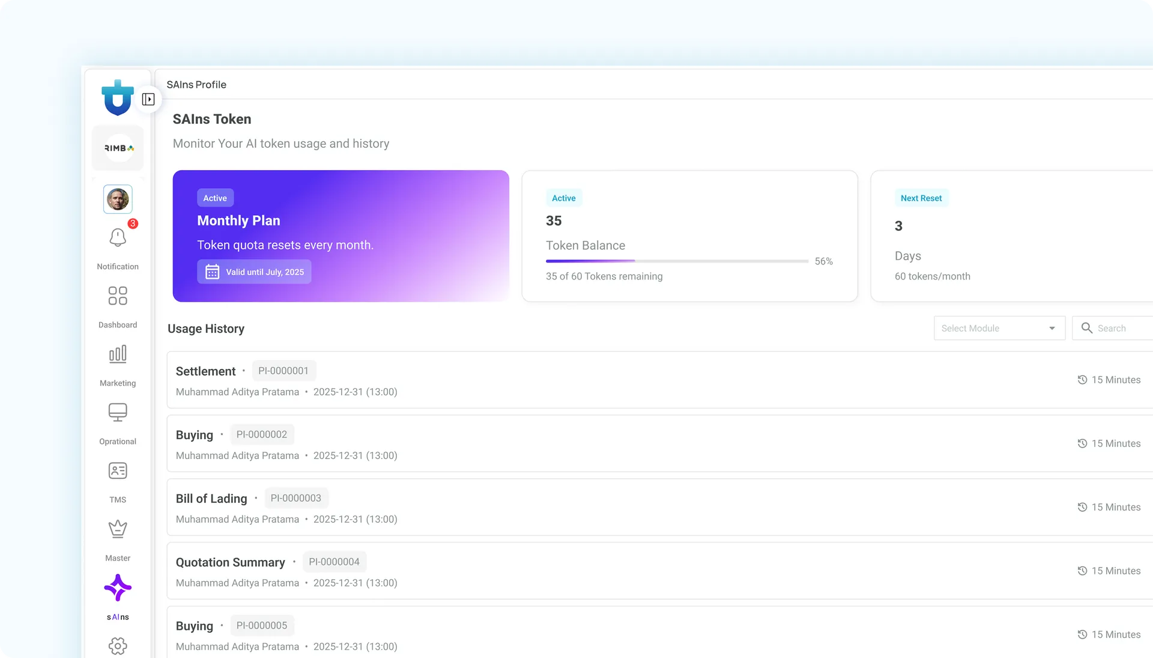This screenshot has height=658, width=1153.
Task: Open the Settlement usage history row
Action: pyautogui.click(x=659, y=380)
